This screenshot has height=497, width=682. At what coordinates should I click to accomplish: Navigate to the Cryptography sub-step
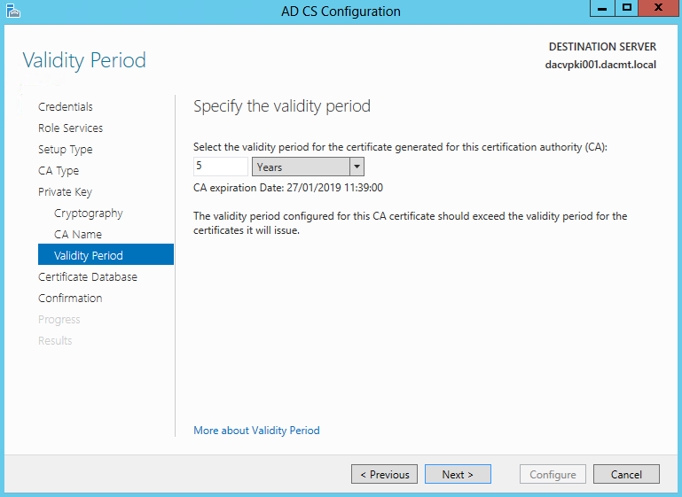[x=89, y=214]
